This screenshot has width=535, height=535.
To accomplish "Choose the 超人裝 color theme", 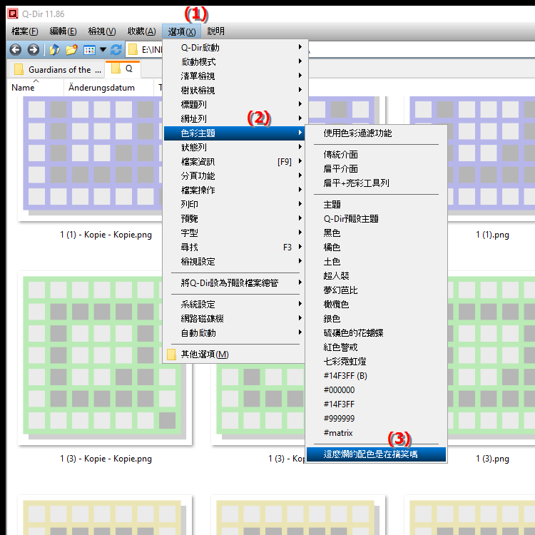I will pos(376,275).
